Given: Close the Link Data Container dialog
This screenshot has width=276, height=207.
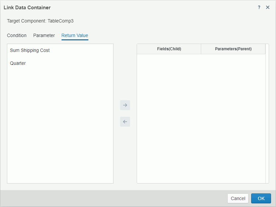Looking at the screenshot, I should click(x=268, y=7).
